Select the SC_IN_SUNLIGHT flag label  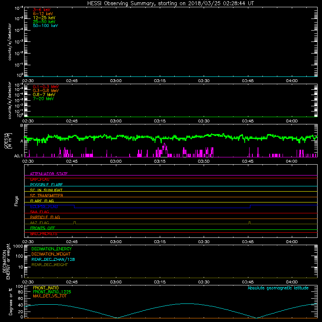coord(46,190)
